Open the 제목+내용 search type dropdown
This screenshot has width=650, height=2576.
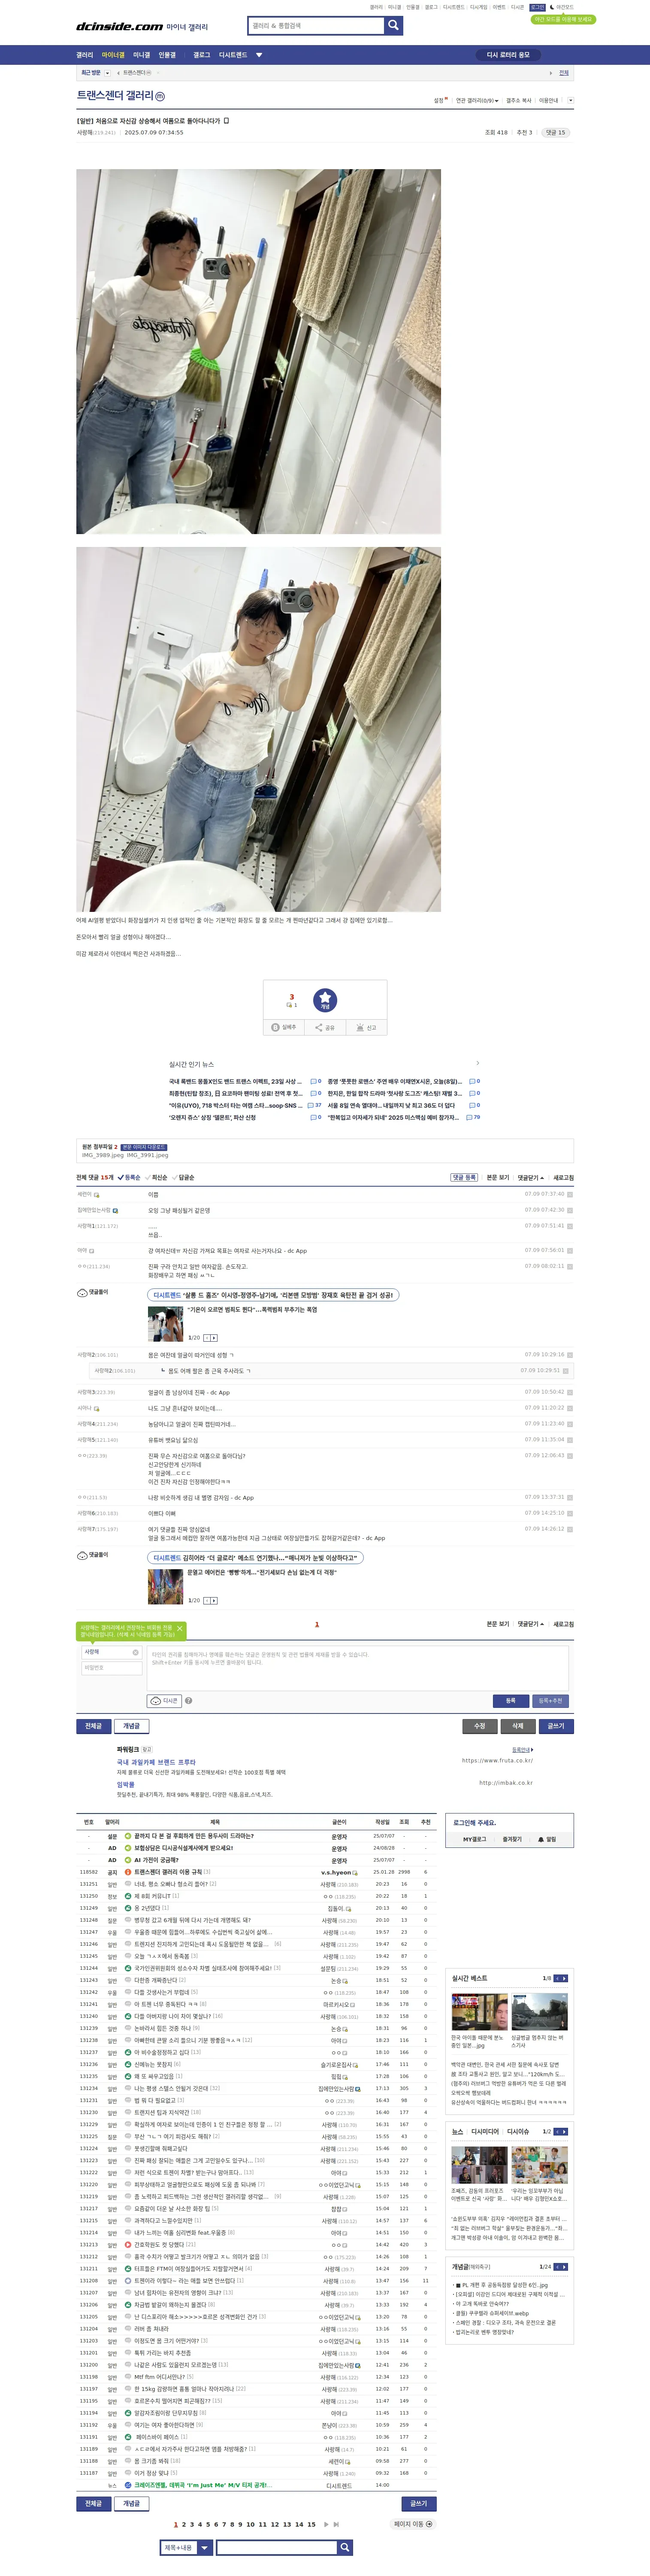coord(186,2547)
